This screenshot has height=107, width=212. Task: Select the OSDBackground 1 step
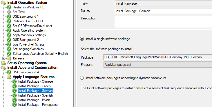[26, 17]
